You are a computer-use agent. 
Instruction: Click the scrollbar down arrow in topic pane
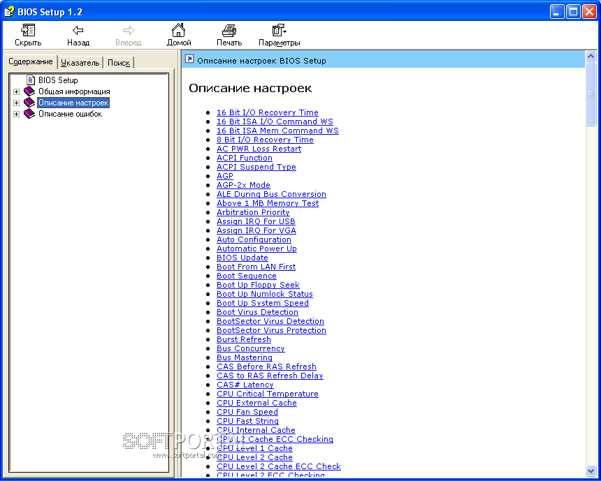point(591,470)
